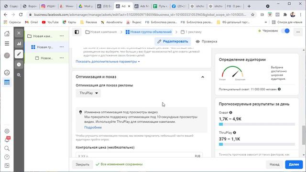Show more bookmarks with chevron
306x172 pixels.
click(x=266, y=22)
